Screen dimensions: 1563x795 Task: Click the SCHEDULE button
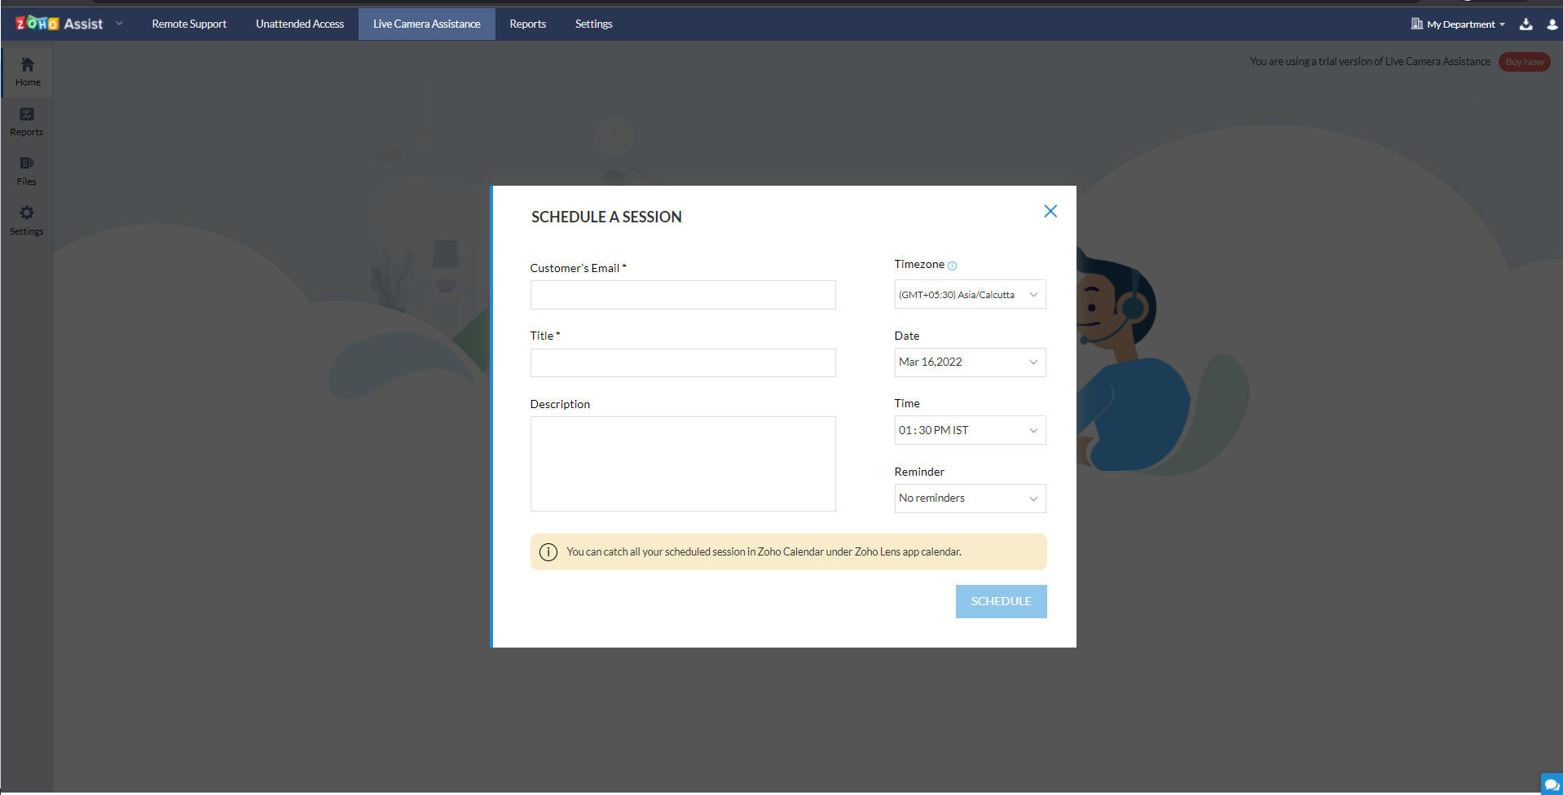(1001, 601)
